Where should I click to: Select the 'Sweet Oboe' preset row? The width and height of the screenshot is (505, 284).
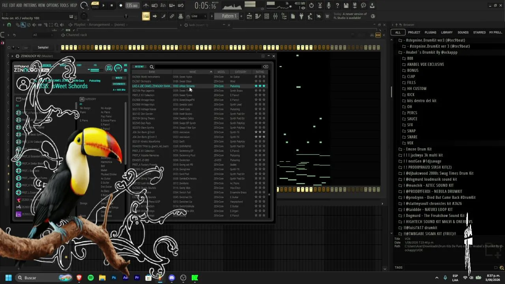pyautogui.click(x=200, y=81)
